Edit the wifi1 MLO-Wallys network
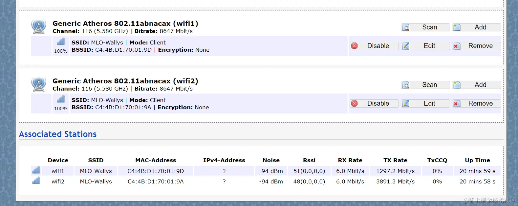 click(425, 46)
